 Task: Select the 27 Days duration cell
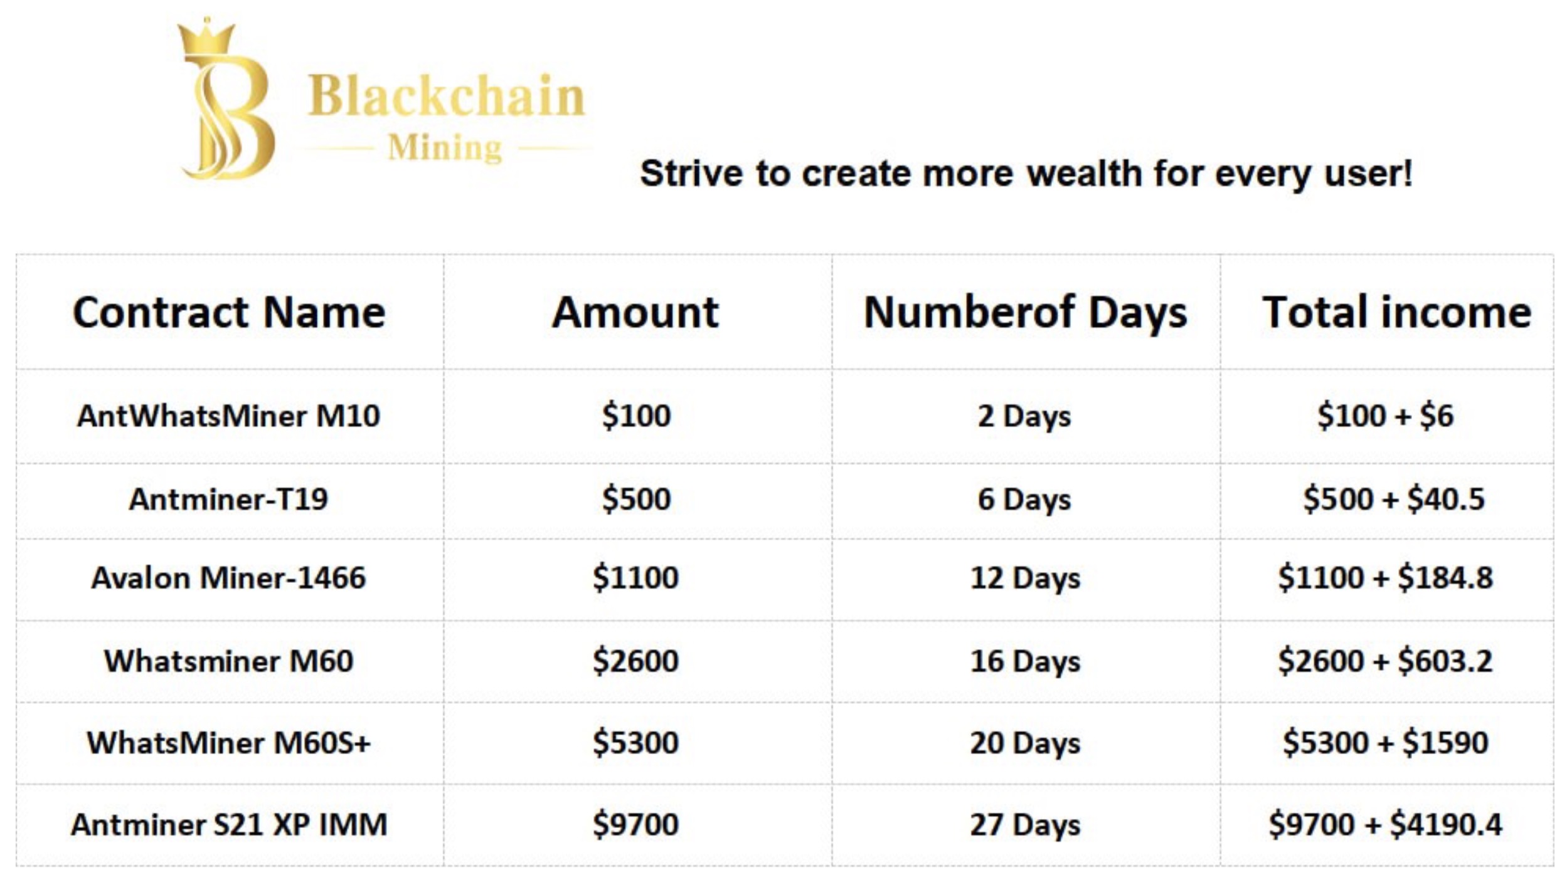1025,825
